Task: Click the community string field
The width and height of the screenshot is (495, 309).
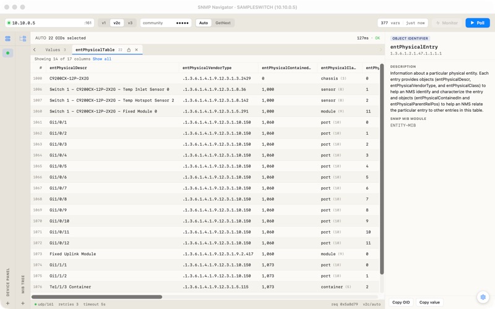Action: pyautogui.click(x=166, y=23)
